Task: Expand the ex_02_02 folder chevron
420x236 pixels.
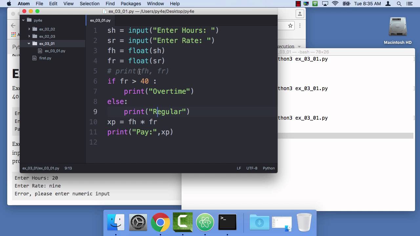Action: tap(29, 29)
